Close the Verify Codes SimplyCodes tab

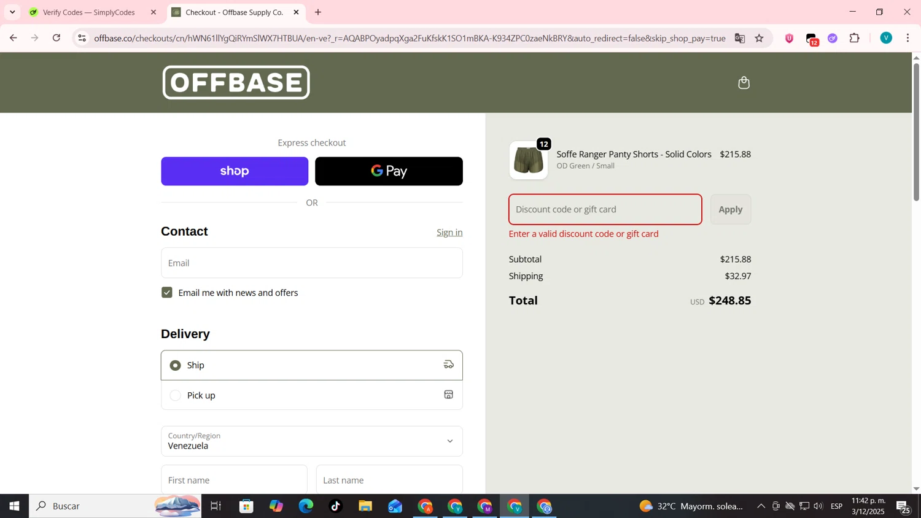coord(153,12)
